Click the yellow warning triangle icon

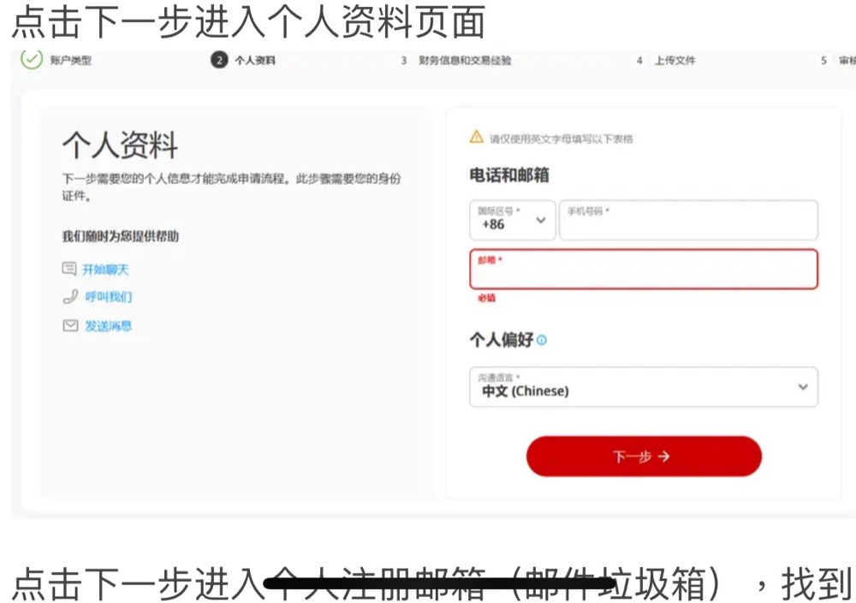click(x=476, y=137)
